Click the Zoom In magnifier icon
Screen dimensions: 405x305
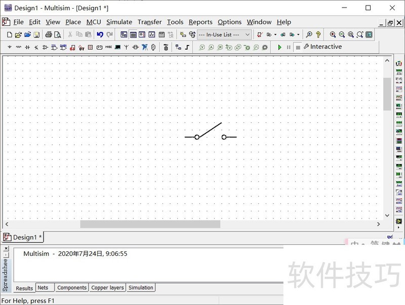(x=333, y=35)
